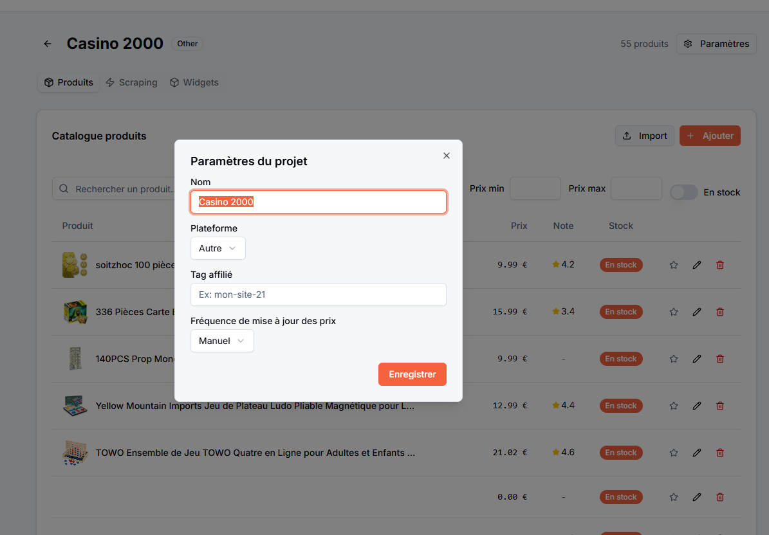Viewport: 769px width, 535px height.
Task: Edit the soitzhoc 100 pièces product
Action: point(697,265)
